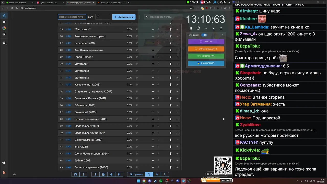
Task: Delete the "Мстители 2" lot
Action: pyautogui.click(x=171, y=71)
